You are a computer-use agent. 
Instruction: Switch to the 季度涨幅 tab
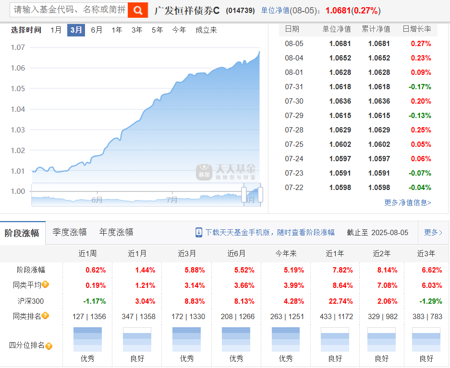70,232
